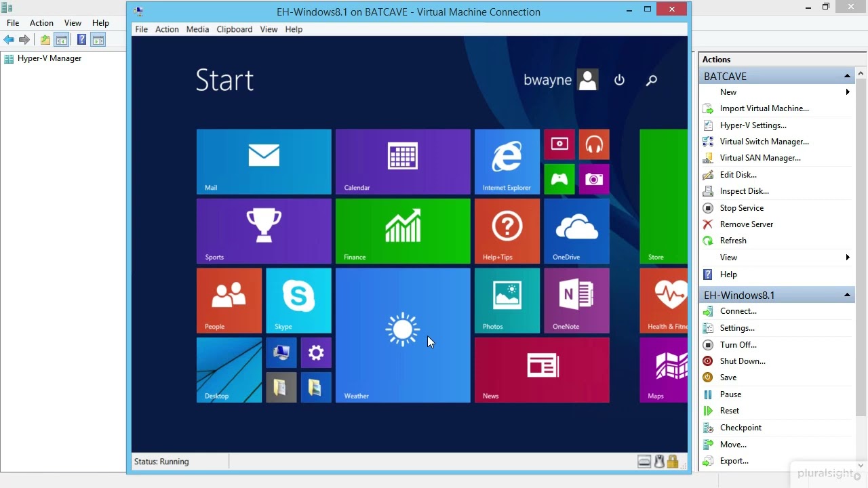Screen dimensions: 868x488
Task: Click the Start screen power button
Action: pos(619,80)
